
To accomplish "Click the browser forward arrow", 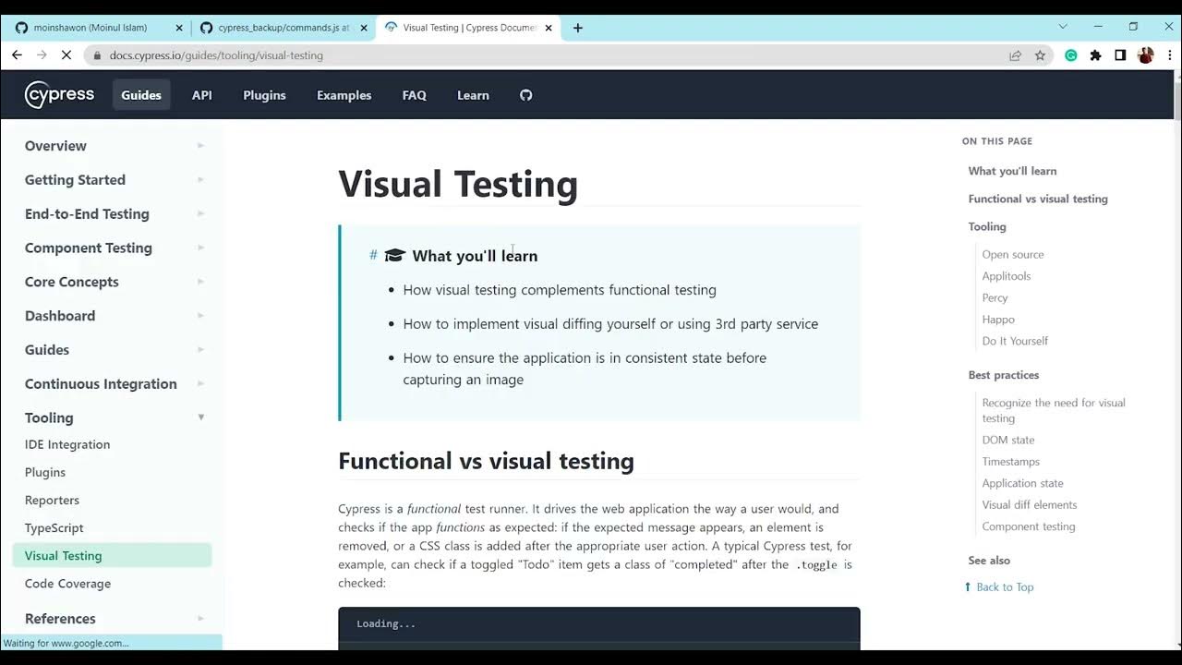I will [42, 55].
